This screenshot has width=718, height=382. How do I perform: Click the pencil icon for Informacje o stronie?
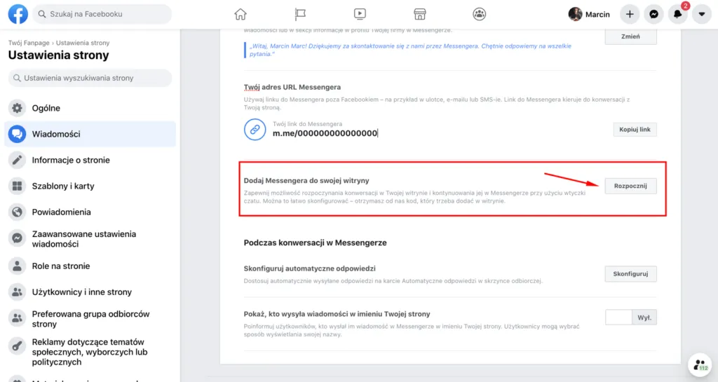17,160
